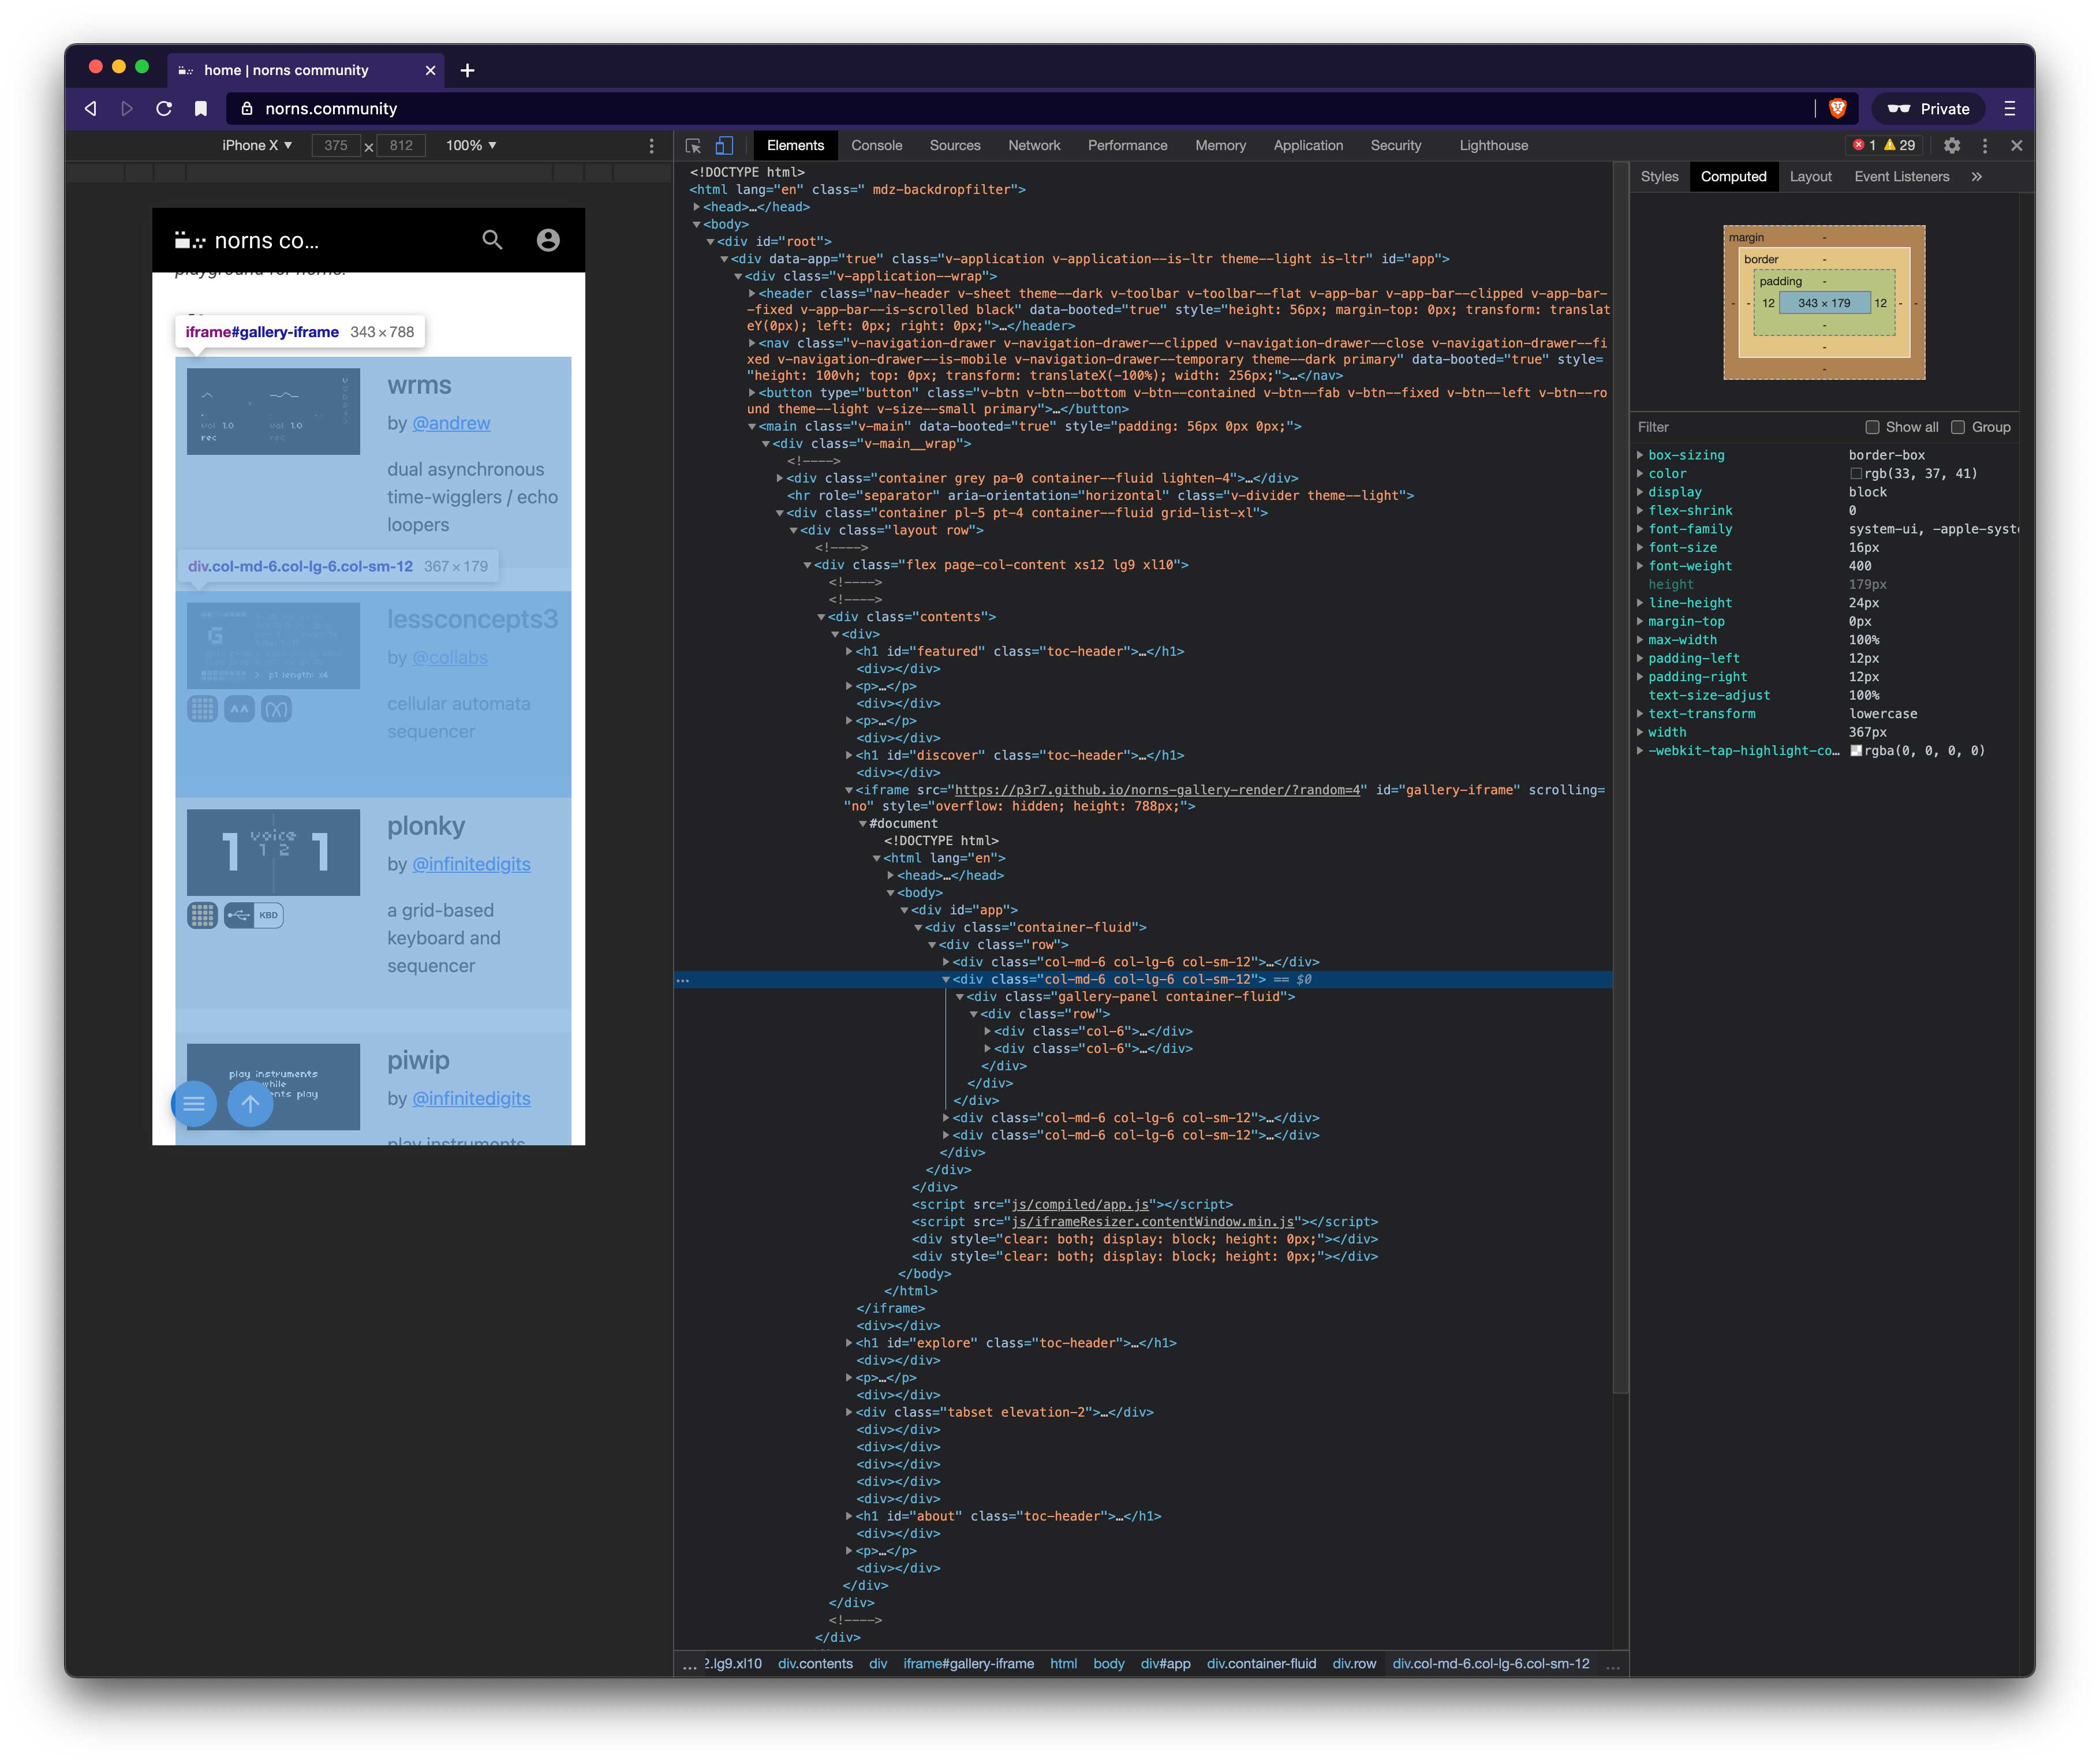This screenshot has height=1763, width=2100.
Task: Expand div class="tabset elevation-2" node
Action: pyautogui.click(x=849, y=1412)
